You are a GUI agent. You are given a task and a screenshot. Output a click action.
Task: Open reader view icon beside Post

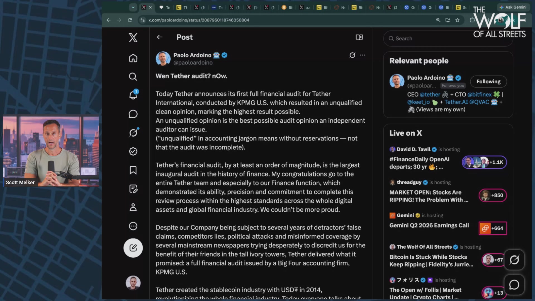[359, 37]
